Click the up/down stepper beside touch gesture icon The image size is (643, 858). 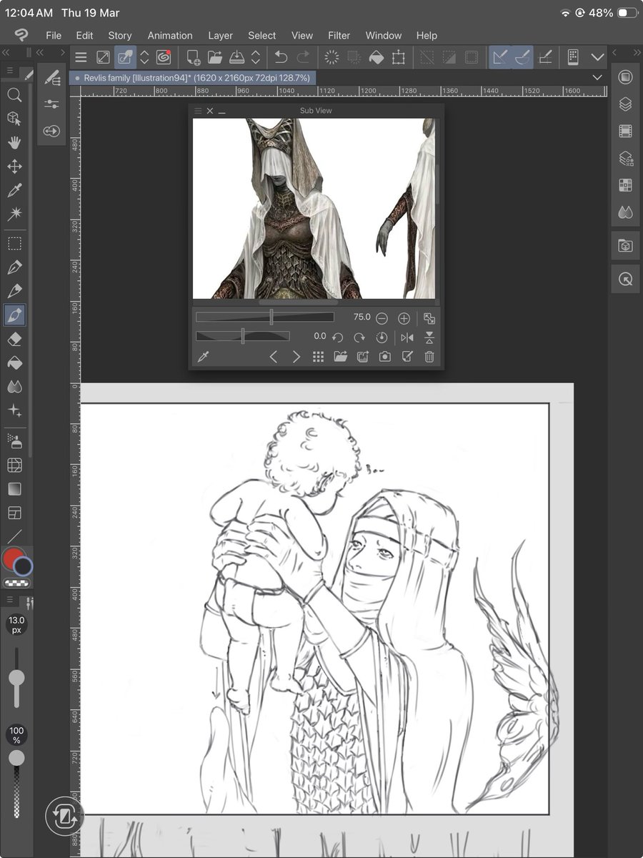pos(144,58)
